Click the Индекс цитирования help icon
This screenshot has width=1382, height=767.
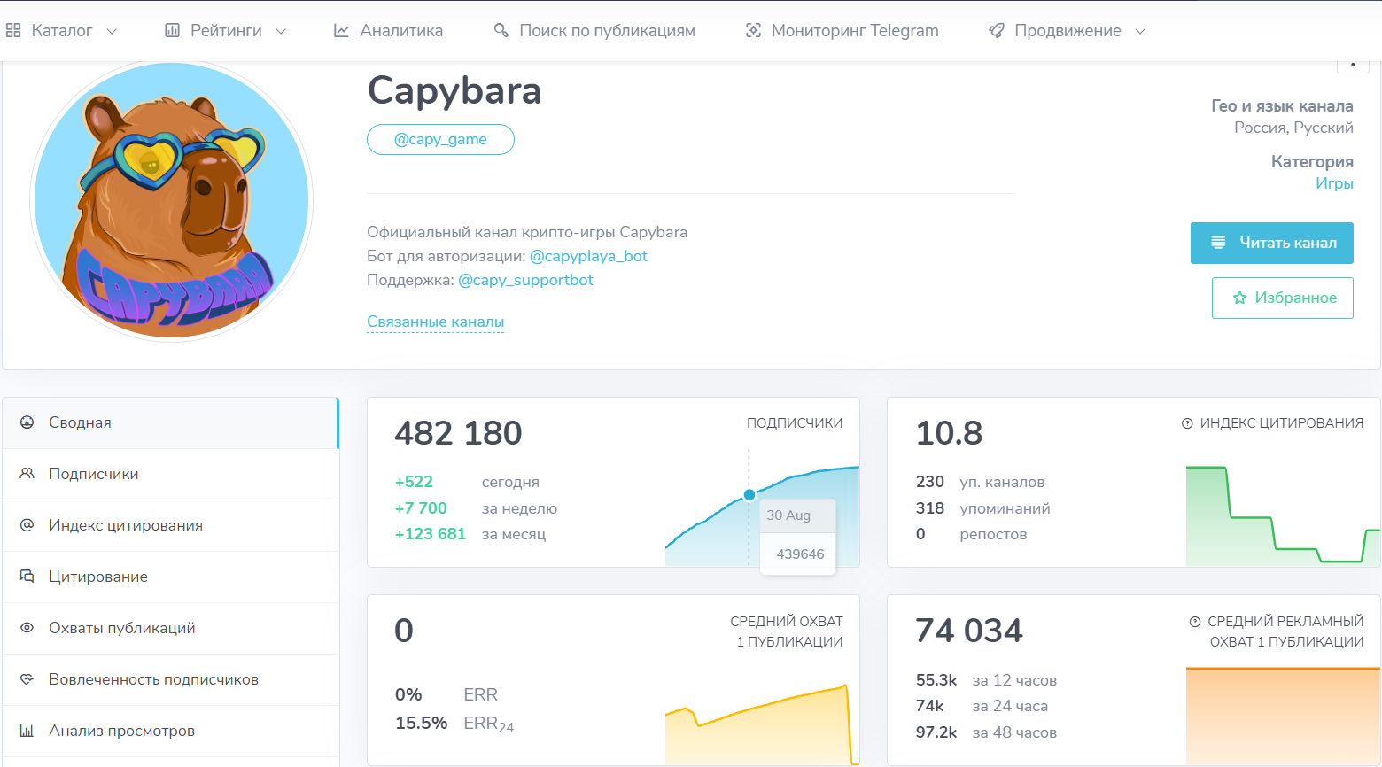[x=1187, y=423]
